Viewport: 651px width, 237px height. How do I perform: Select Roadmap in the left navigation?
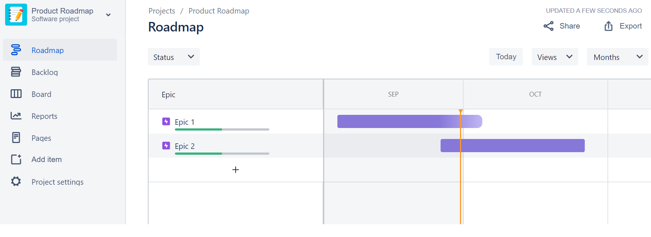48,50
